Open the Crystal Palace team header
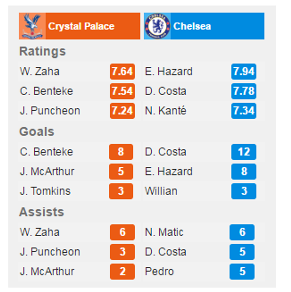The height and width of the screenshot is (292, 291). [x=81, y=26]
